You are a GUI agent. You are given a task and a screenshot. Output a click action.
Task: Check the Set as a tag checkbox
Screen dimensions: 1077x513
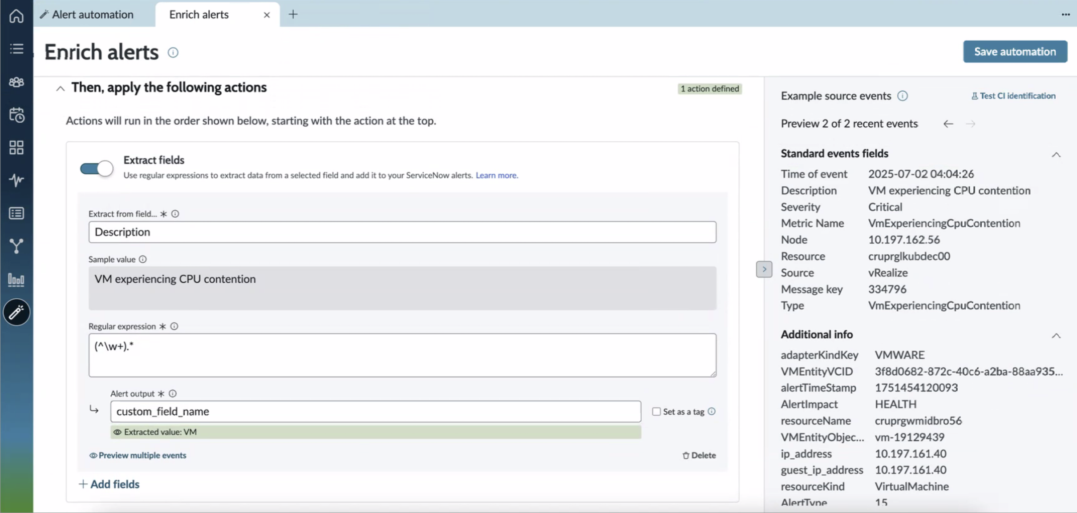tap(656, 412)
